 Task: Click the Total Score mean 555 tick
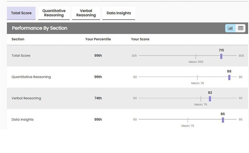196,56
